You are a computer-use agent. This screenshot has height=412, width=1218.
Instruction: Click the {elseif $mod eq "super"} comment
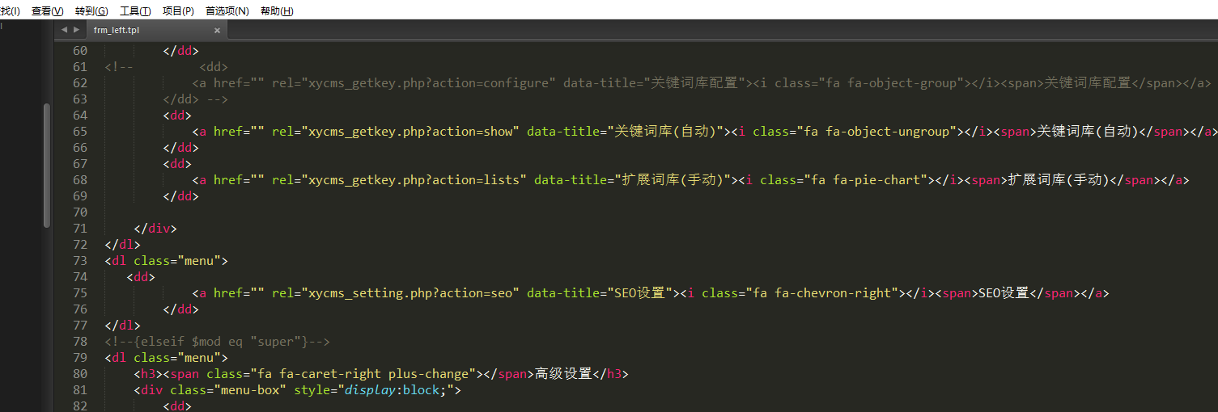point(217,342)
